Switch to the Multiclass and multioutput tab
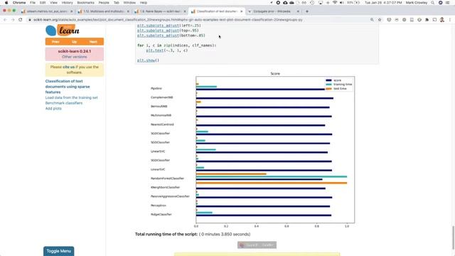The height and width of the screenshot is (256, 455). point(103,11)
